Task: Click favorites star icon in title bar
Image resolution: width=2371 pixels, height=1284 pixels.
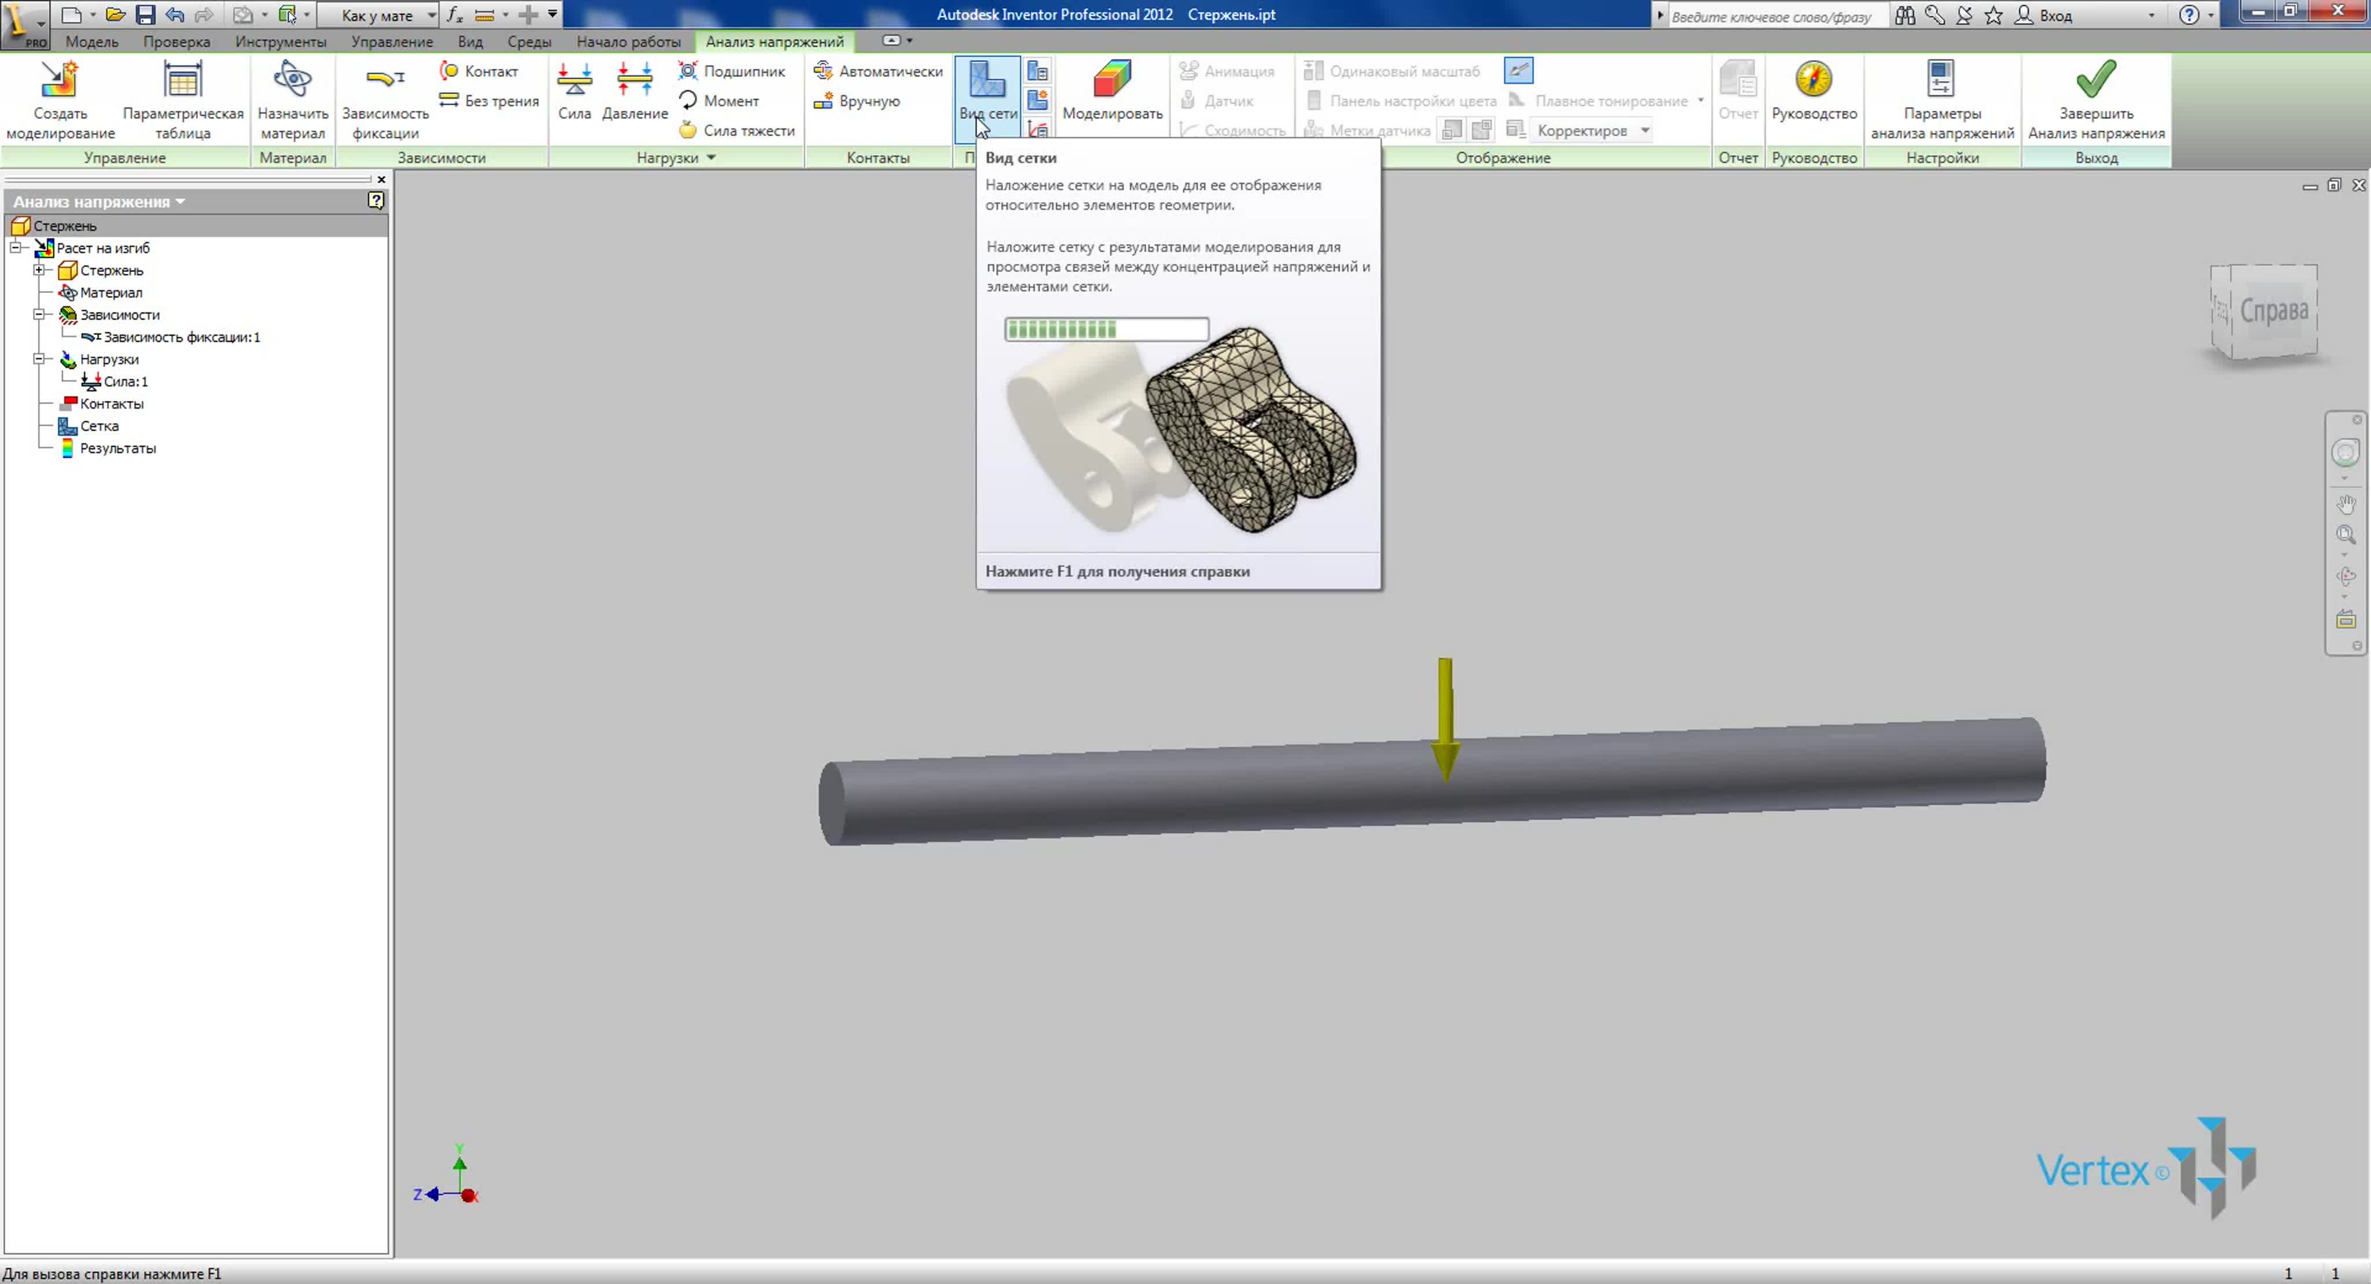Action: 1992,16
